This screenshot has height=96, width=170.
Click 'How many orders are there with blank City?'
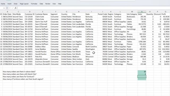pos(19,74)
